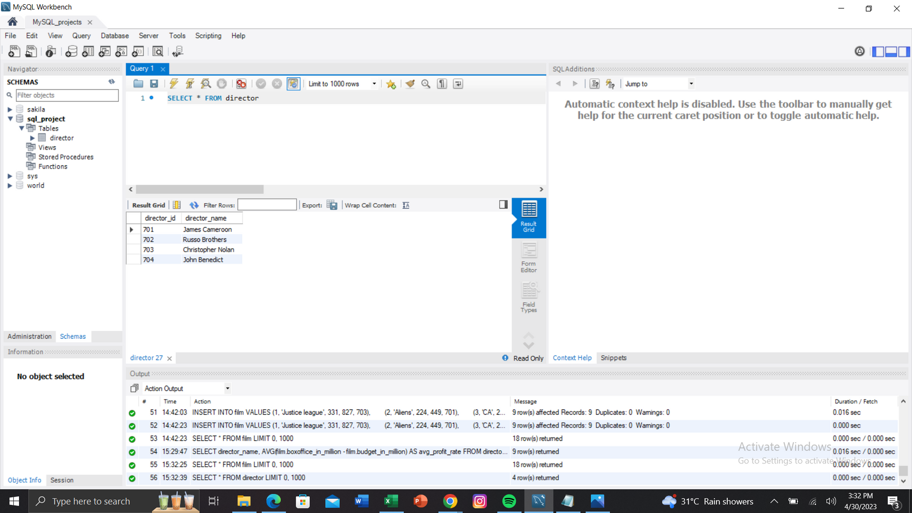Screen dimensions: 912x513
Task: Export recordset to external file
Action: coord(332,205)
